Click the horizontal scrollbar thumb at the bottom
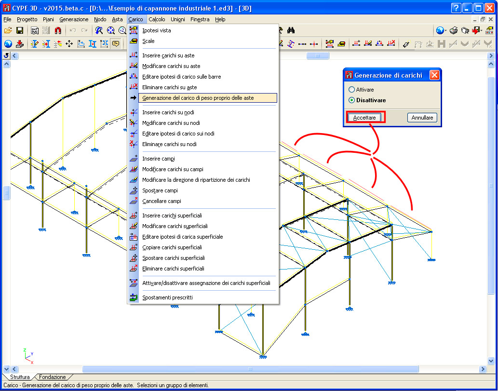 (x=250, y=369)
